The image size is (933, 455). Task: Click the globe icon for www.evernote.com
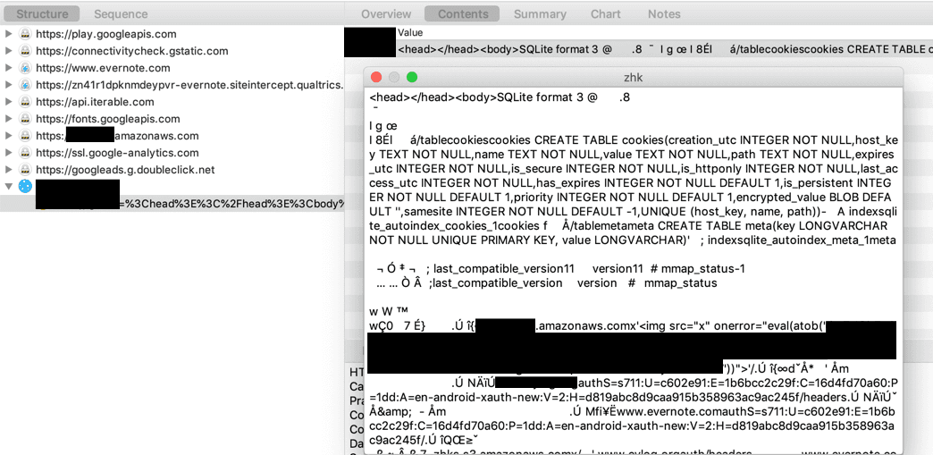(x=25, y=68)
